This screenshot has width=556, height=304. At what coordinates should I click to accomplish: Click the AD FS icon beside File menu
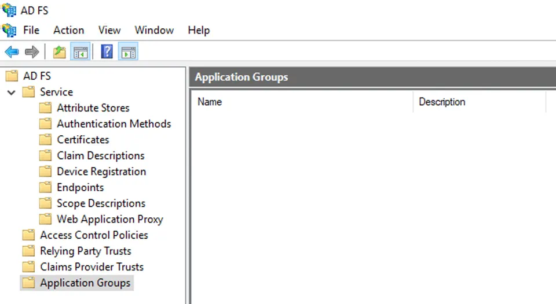9,30
